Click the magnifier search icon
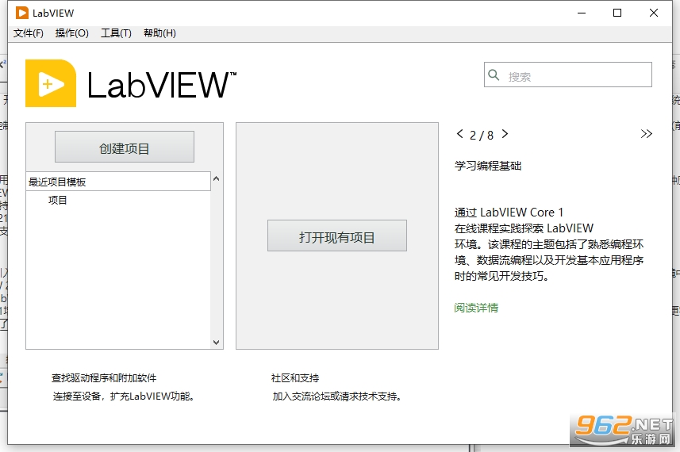 pyautogui.click(x=494, y=75)
